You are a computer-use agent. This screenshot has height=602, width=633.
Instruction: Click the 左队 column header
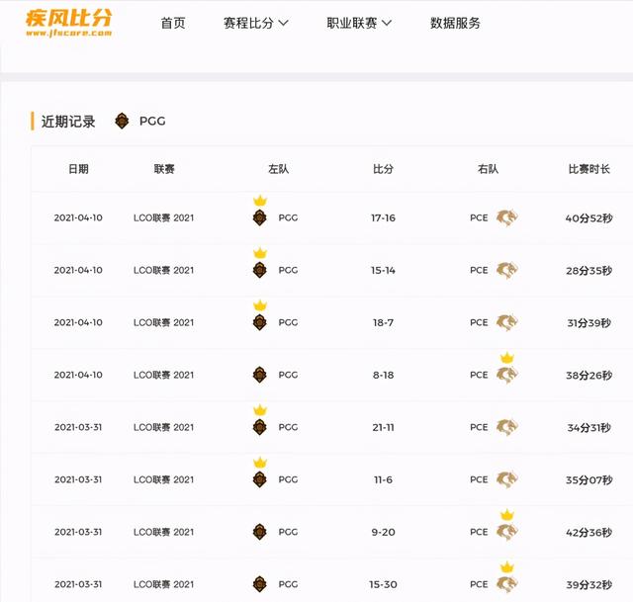279,169
